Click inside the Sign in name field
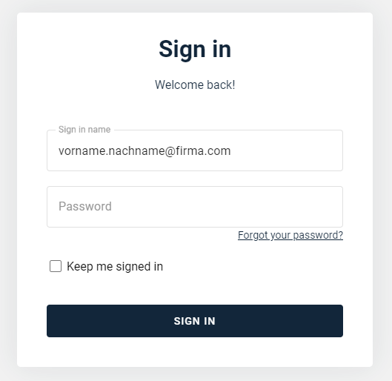This screenshot has height=381, width=392. tap(195, 150)
